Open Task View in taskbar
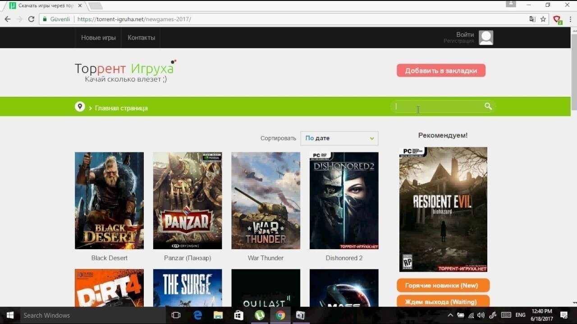This screenshot has height=324, width=577. pyautogui.click(x=176, y=315)
